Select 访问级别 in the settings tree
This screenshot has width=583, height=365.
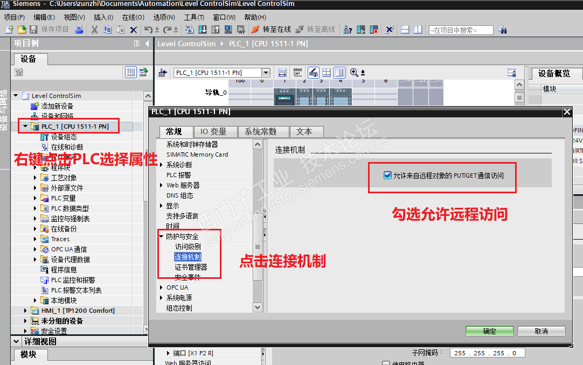(x=188, y=247)
